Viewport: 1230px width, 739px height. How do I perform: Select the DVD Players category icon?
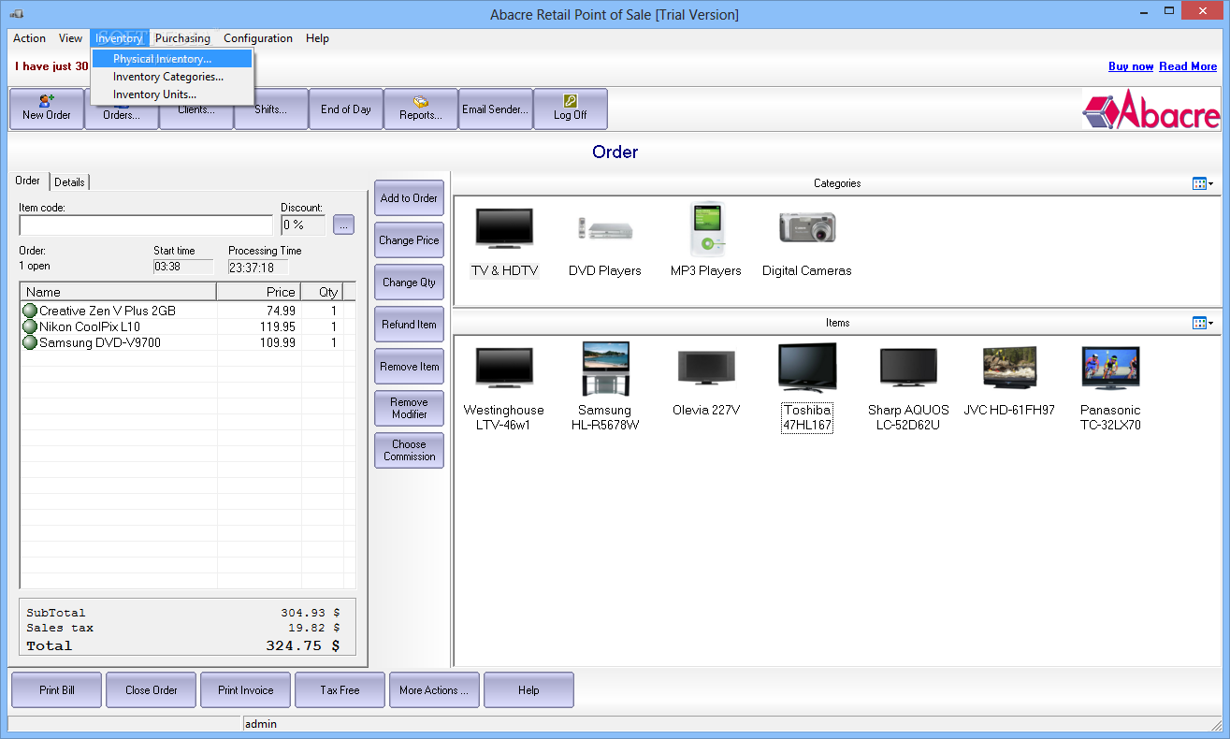(605, 228)
